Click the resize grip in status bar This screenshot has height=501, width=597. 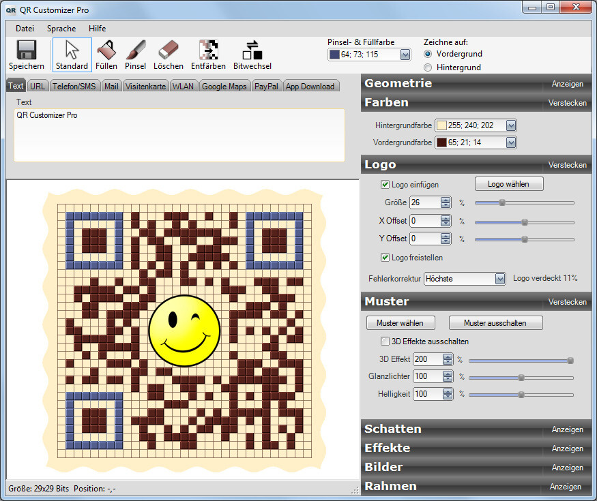(x=355, y=490)
